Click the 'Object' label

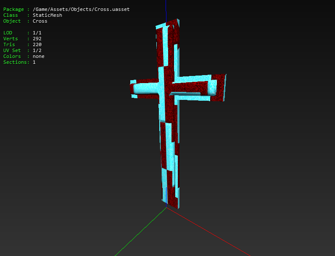click(x=12, y=21)
